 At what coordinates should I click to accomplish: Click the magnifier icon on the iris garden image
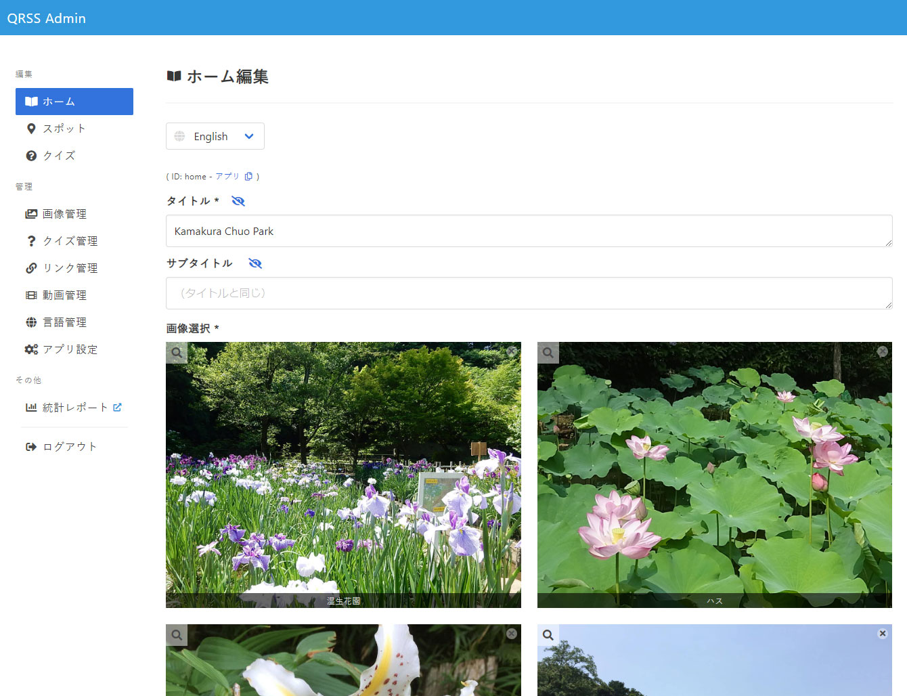[177, 353]
